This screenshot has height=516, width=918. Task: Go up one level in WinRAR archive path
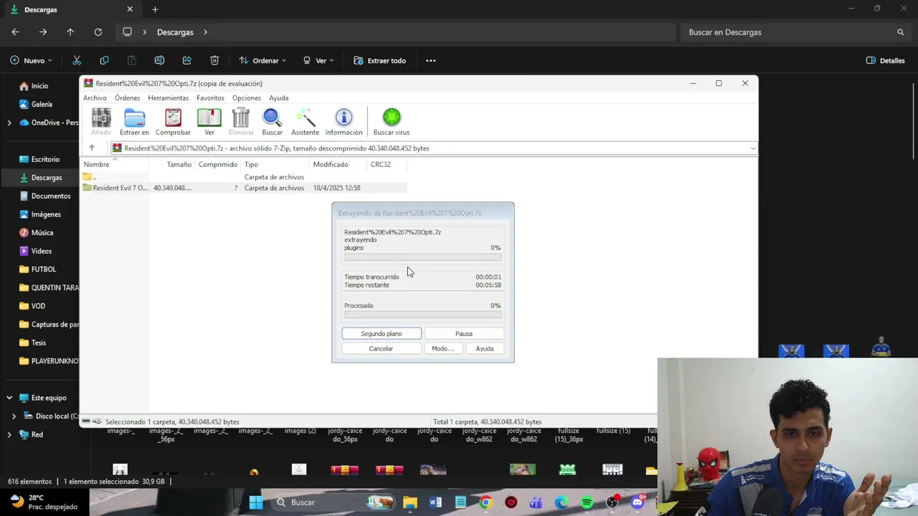click(92, 148)
